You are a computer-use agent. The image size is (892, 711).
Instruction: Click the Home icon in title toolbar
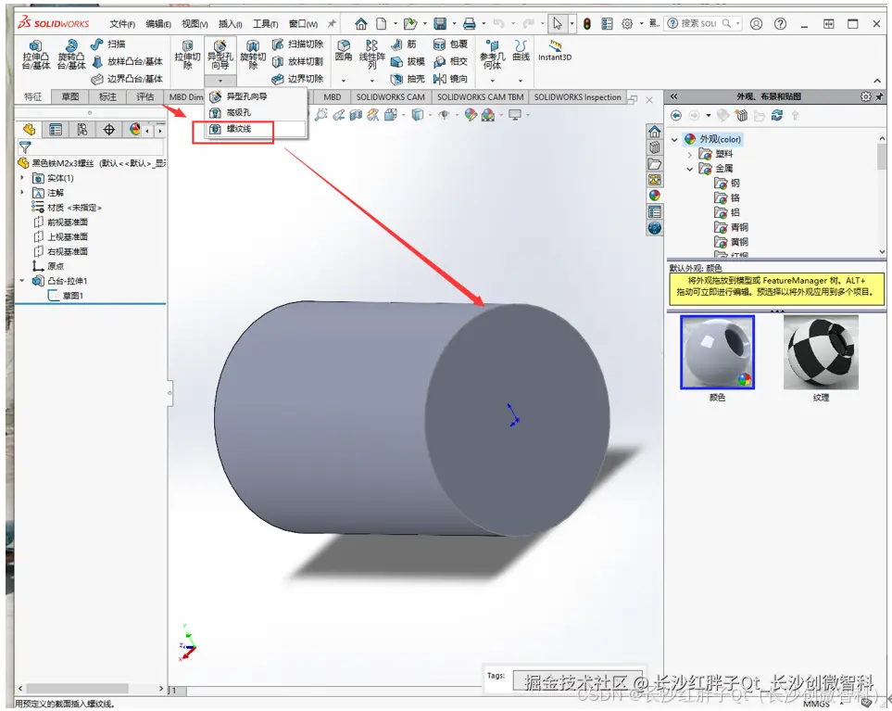(361, 23)
